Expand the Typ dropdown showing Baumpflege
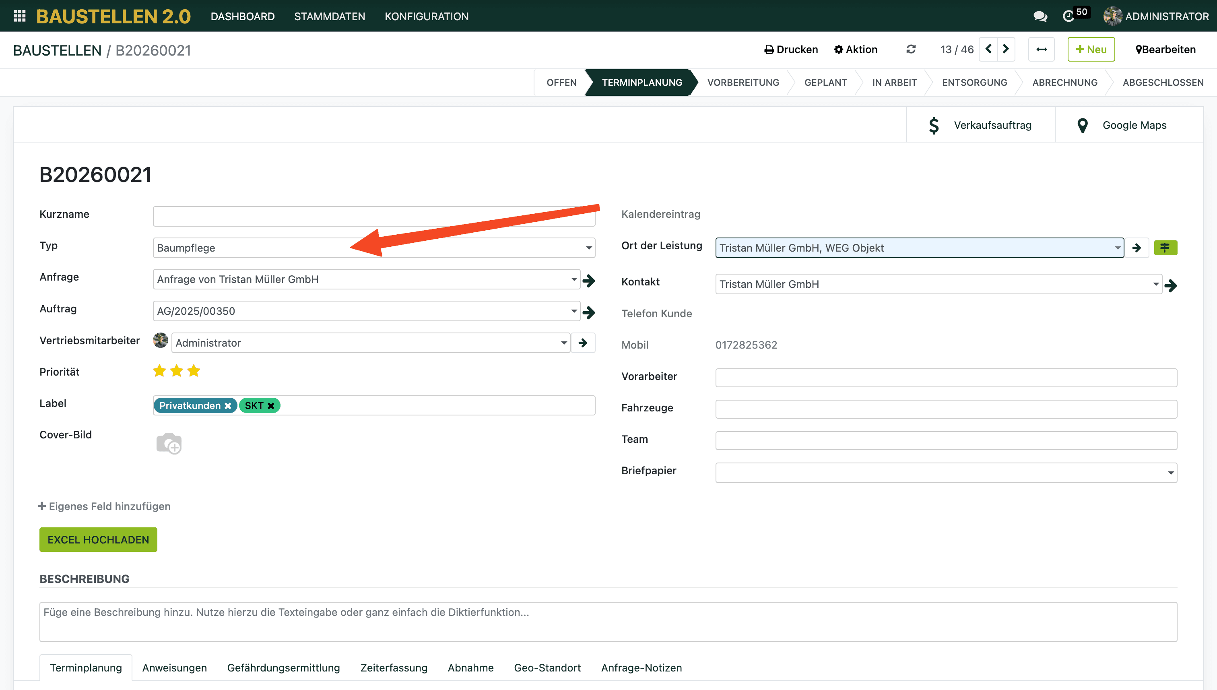The image size is (1217, 690). (x=588, y=248)
